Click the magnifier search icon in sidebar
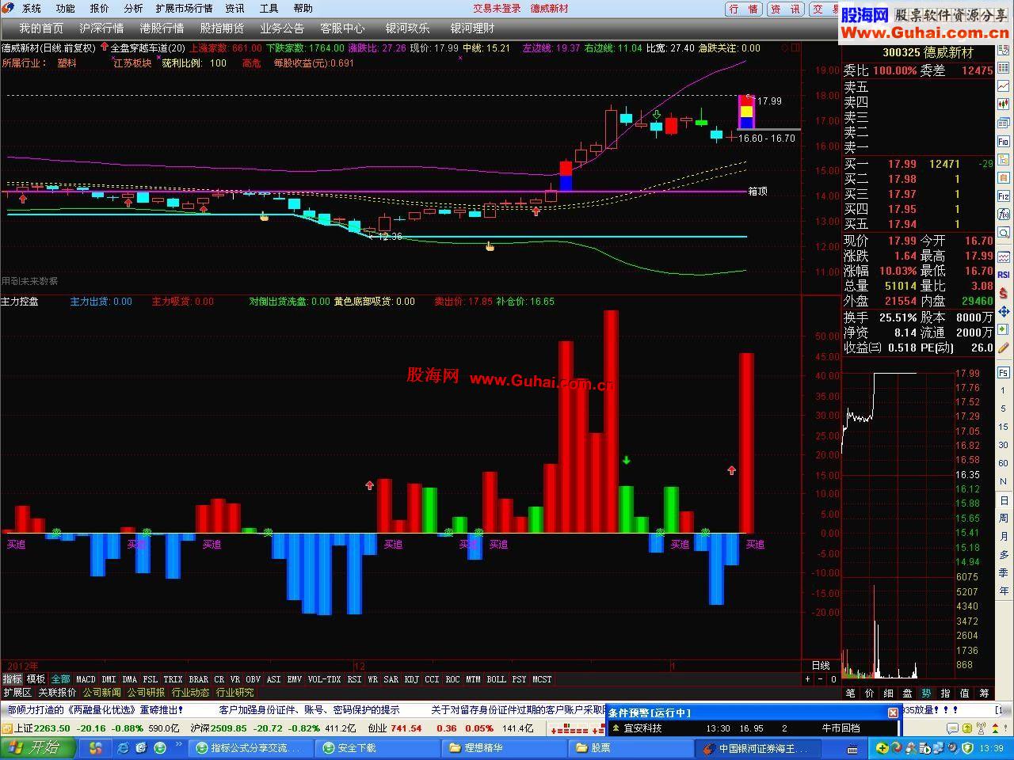1014x760 pixels. (1004, 233)
